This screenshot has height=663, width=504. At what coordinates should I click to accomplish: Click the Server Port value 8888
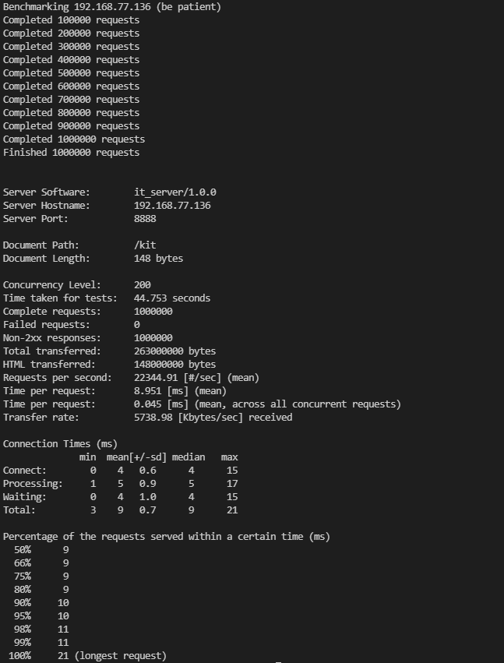(x=145, y=219)
